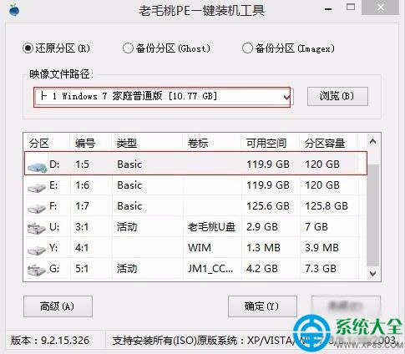Click the 4:1 number cell

click(82, 248)
